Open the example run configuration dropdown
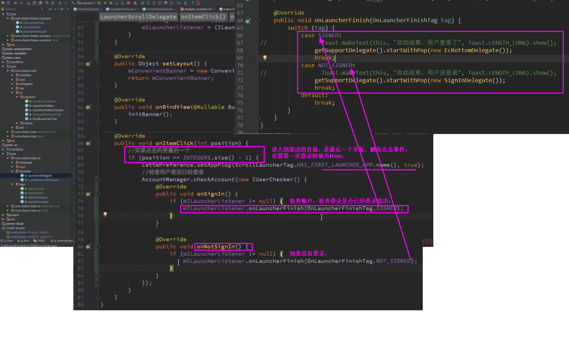Image resolution: width=569 pixels, height=358 pixels. (87, 3)
